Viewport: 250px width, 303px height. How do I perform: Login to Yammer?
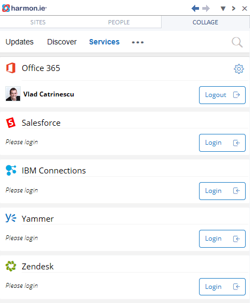coord(222,239)
